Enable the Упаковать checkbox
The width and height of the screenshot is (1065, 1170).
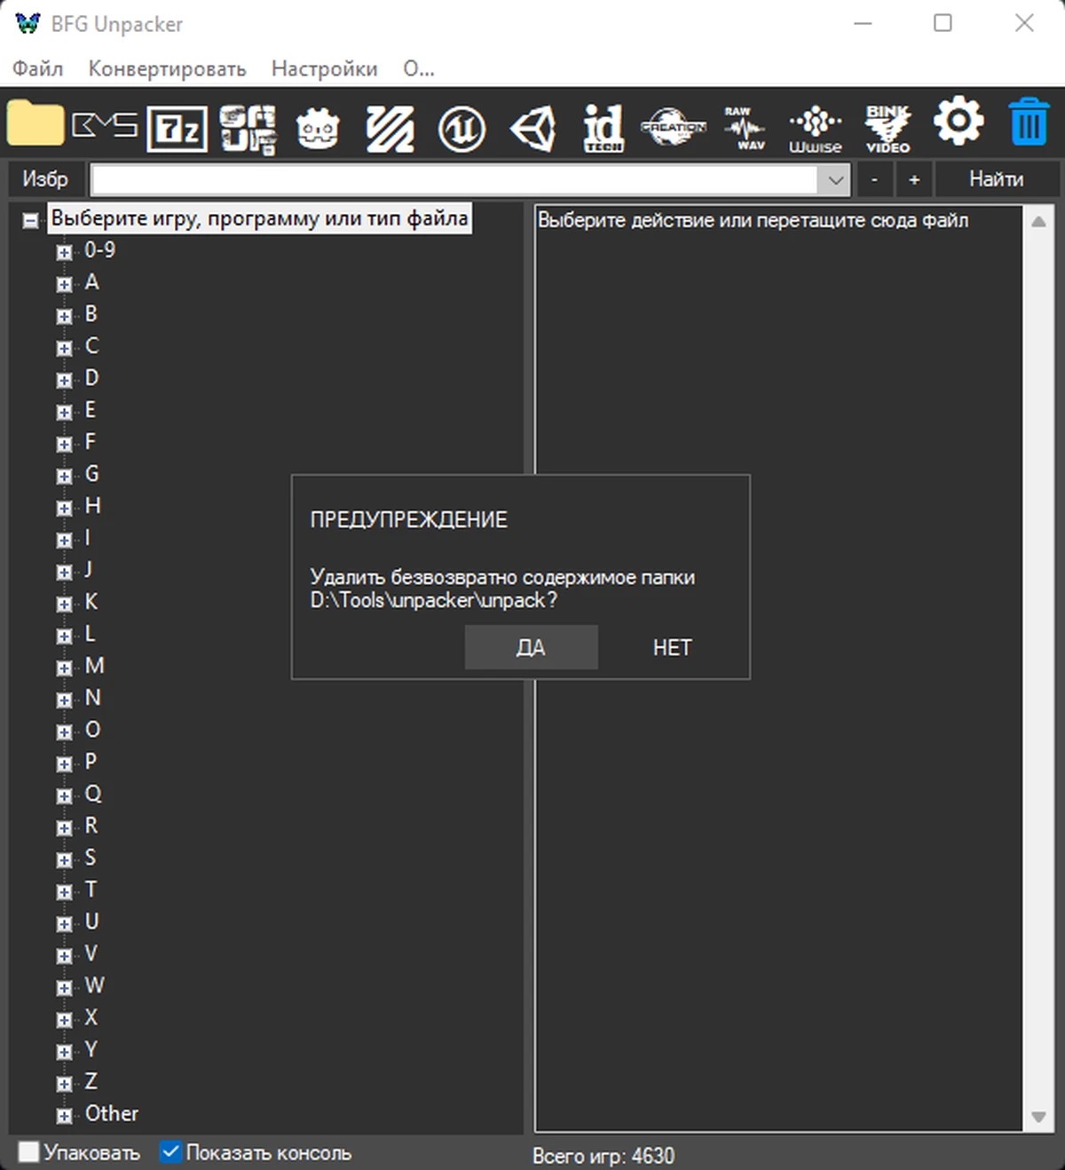pyautogui.click(x=29, y=1151)
